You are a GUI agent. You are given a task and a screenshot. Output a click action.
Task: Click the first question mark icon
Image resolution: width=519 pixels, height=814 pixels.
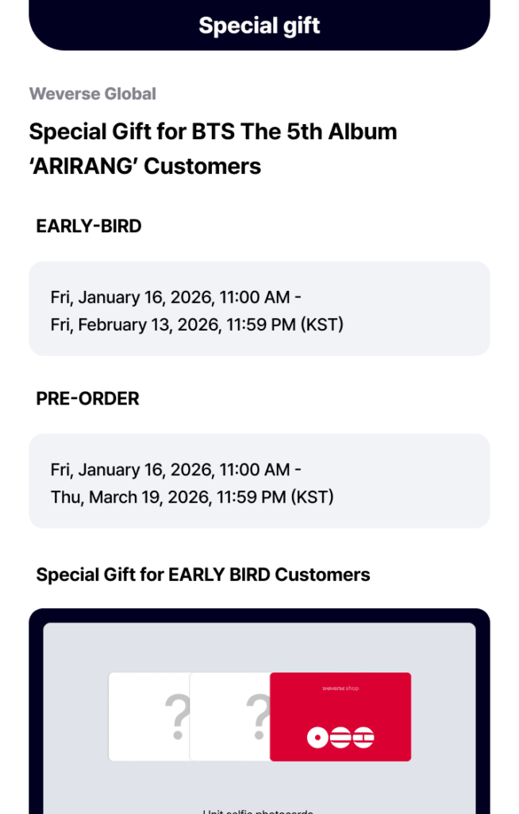(x=177, y=716)
